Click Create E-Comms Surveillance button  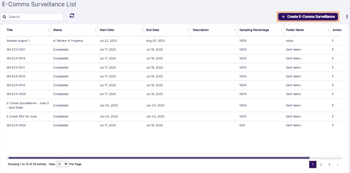[x=308, y=17]
